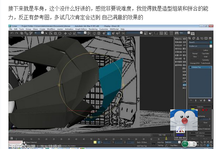Screen dimensions: 216x149
Task: Expand the Edit Vertices rollout
Action: 200,136
